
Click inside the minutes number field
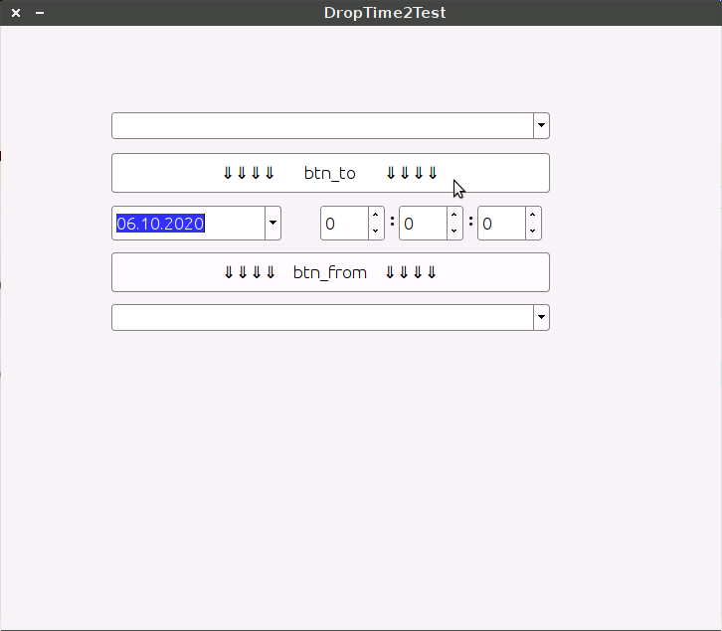(x=423, y=224)
